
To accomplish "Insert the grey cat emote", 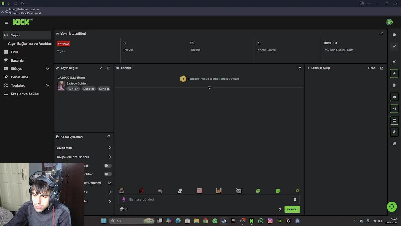I will click(239, 191).
